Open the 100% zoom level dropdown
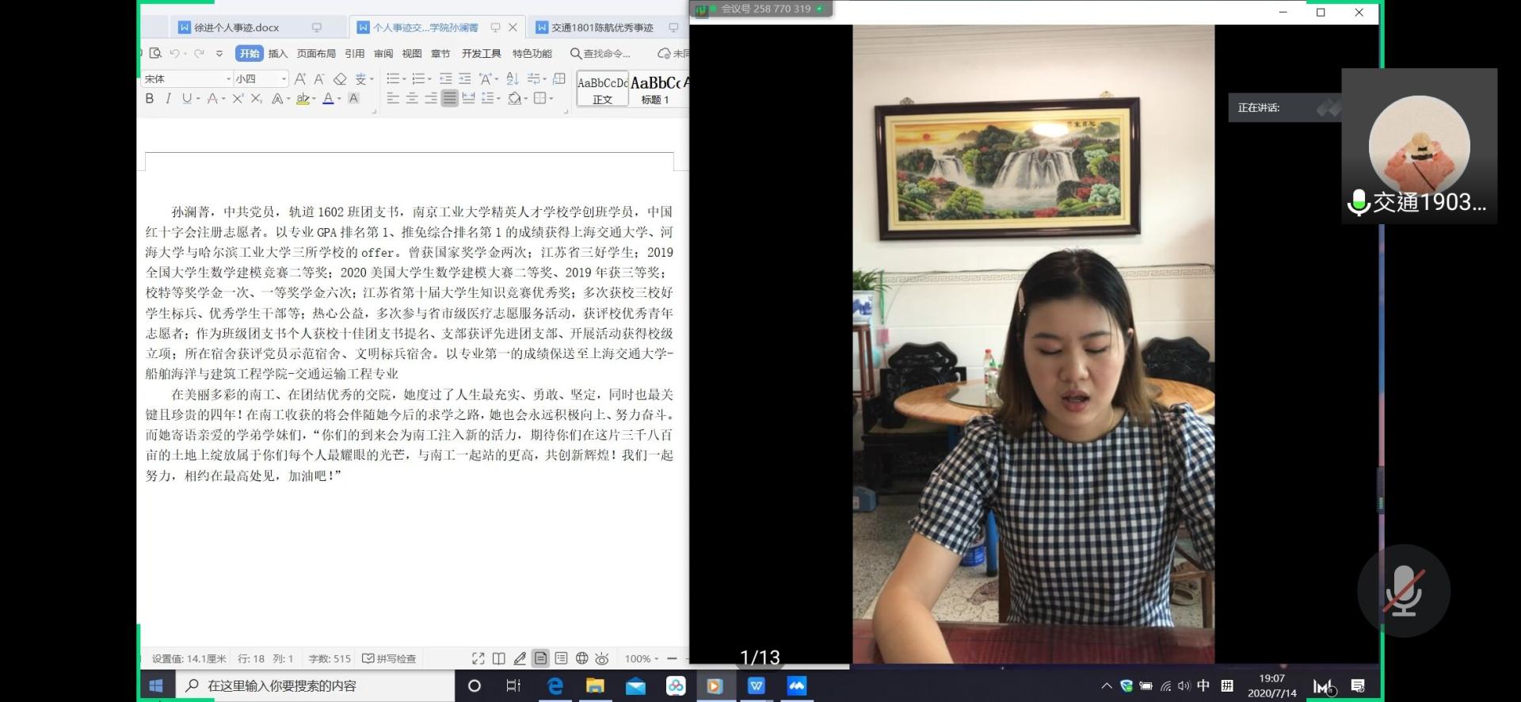The width and height of the screenshot is (1521, 702). click(x=642, y=658)
